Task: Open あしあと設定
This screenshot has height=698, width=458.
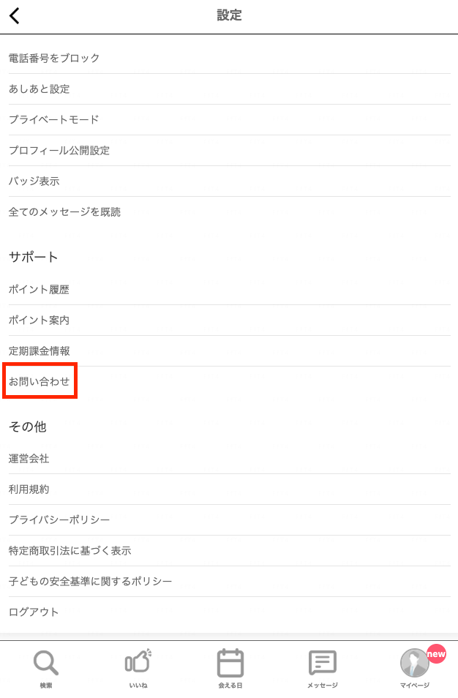Action: [x=230, y=89]
